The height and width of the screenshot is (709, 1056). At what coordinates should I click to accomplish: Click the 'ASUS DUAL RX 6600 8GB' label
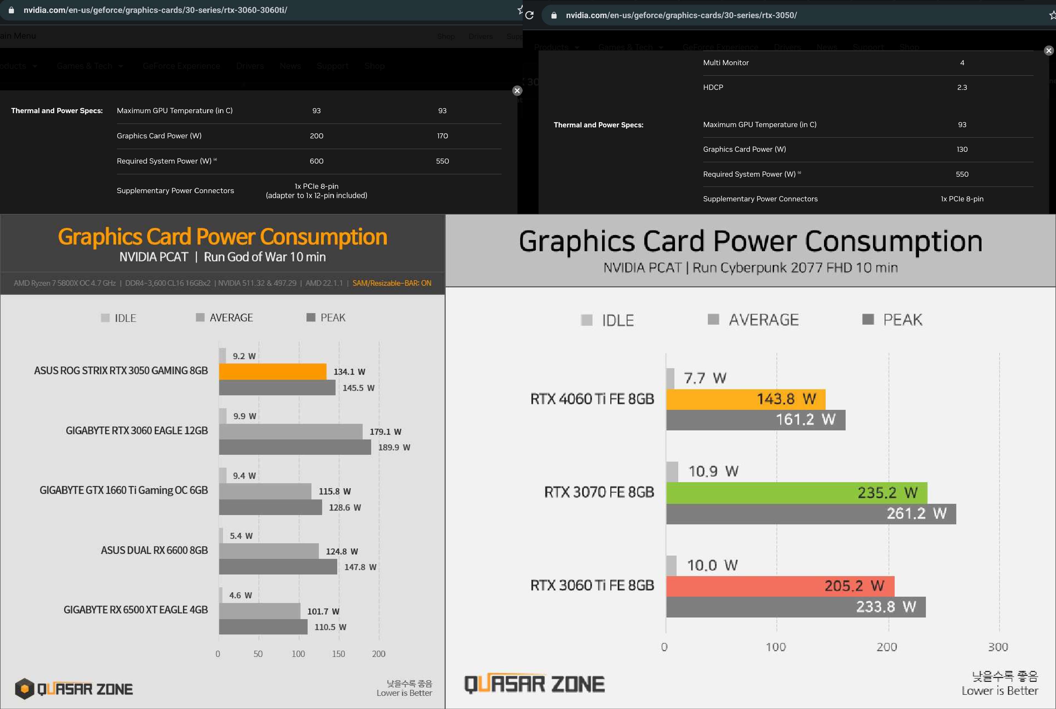coord(154,550)
